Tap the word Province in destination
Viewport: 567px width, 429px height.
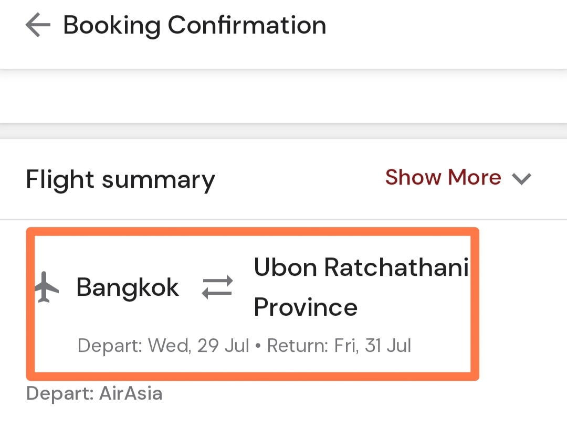pyautogui.click(x=306, y=307)
